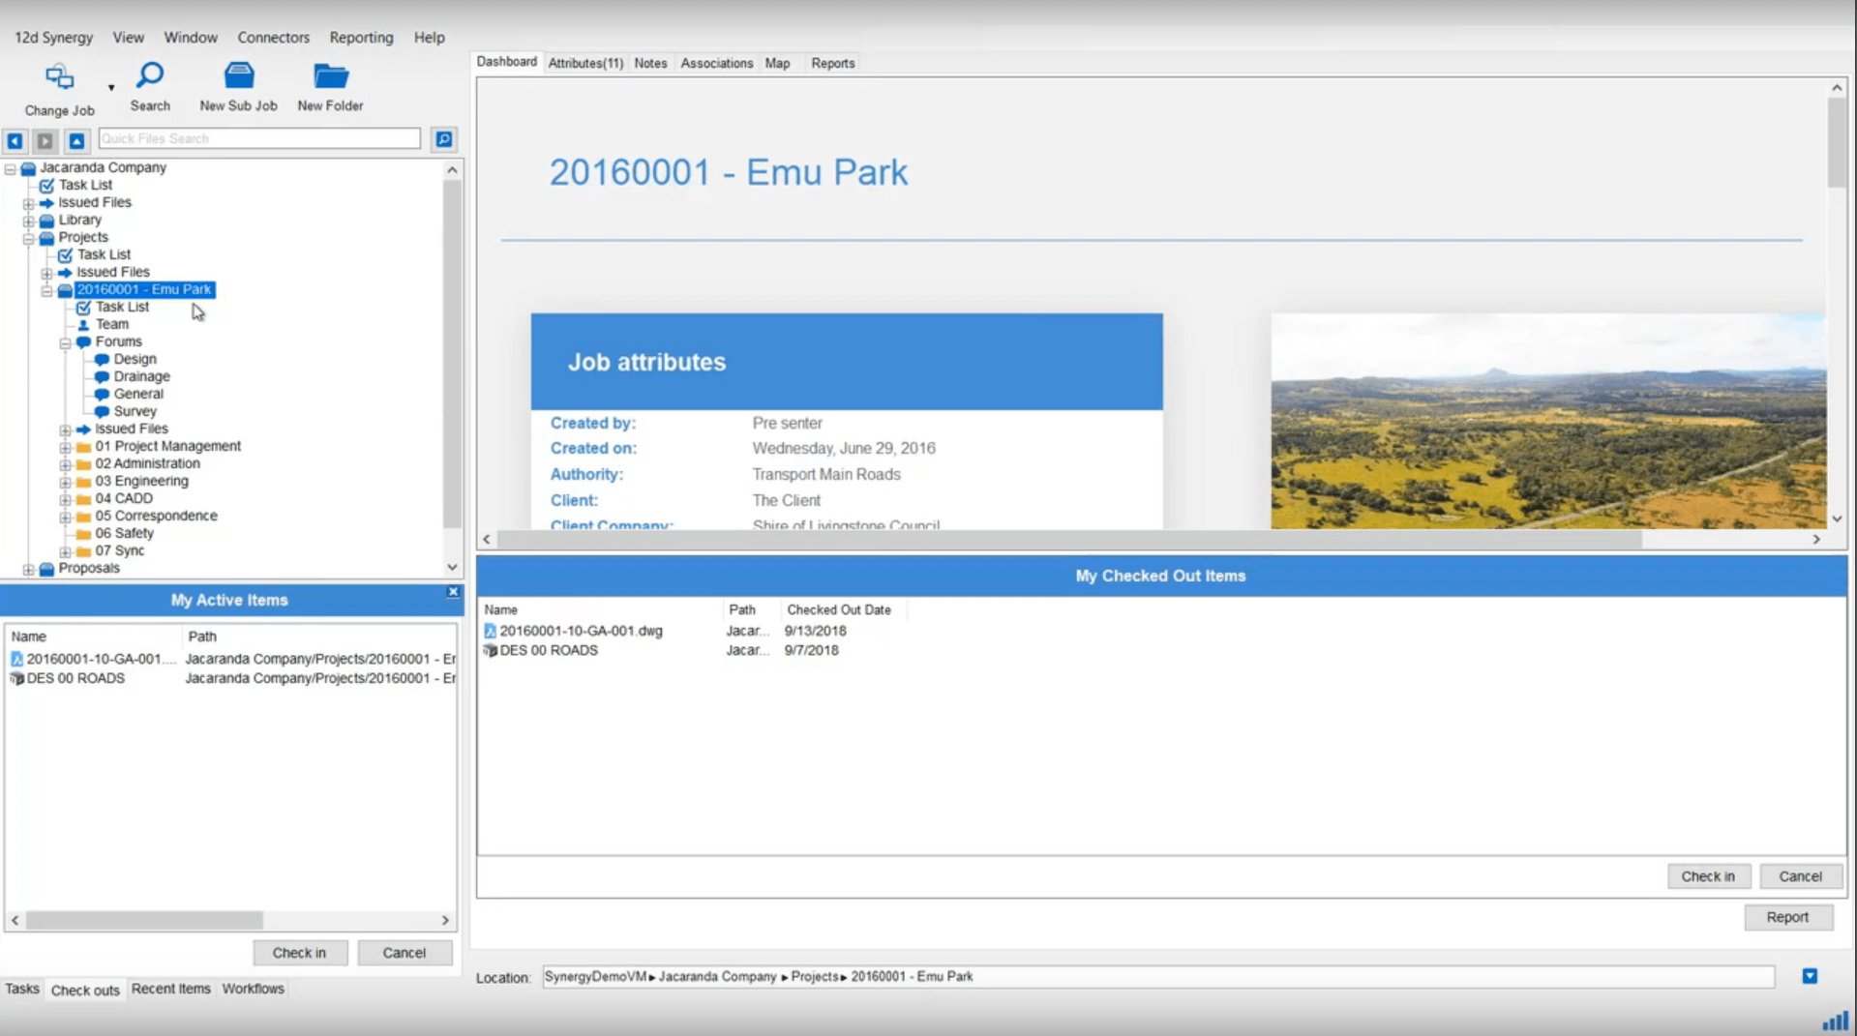This screenshot has height=1036, width=1857.
Task: Open Task List under Jacaranda Company
Action: pyautogui.click(x=85, y=185)
